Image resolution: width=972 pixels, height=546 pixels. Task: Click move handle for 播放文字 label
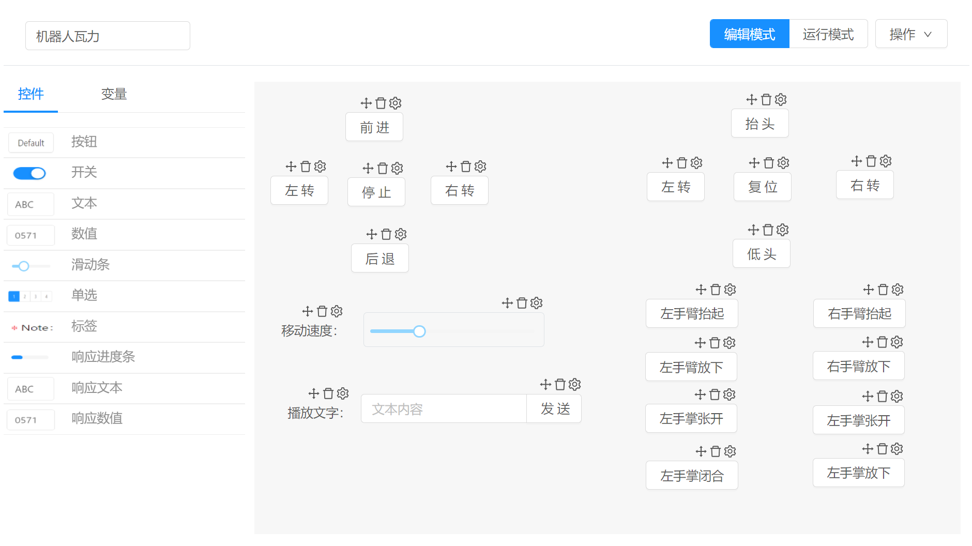tap(313, 394)
